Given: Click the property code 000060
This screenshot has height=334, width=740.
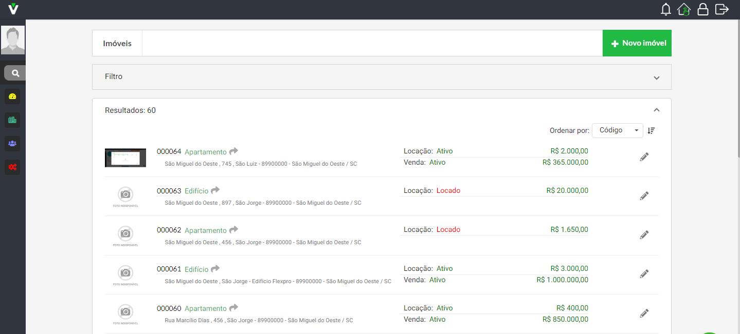Looking at the screenshot, I should (x=169, y=308).
